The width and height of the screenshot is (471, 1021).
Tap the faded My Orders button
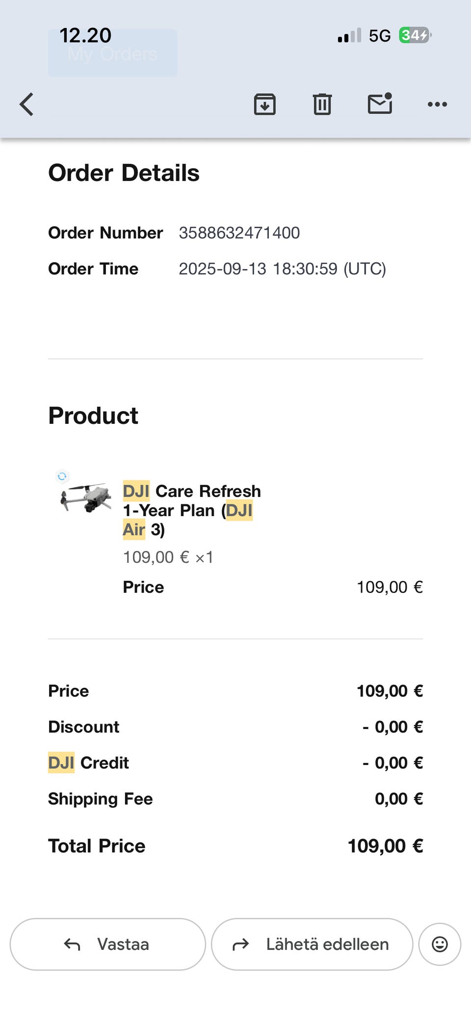click(x=112, y=53)
